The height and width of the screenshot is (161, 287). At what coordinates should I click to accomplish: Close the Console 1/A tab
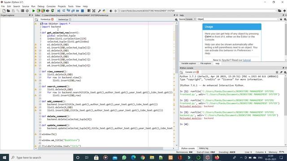[x=198, y=72]
